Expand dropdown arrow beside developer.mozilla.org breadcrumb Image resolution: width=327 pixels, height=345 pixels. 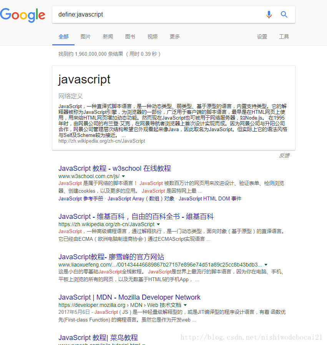[x=185, y=305]
